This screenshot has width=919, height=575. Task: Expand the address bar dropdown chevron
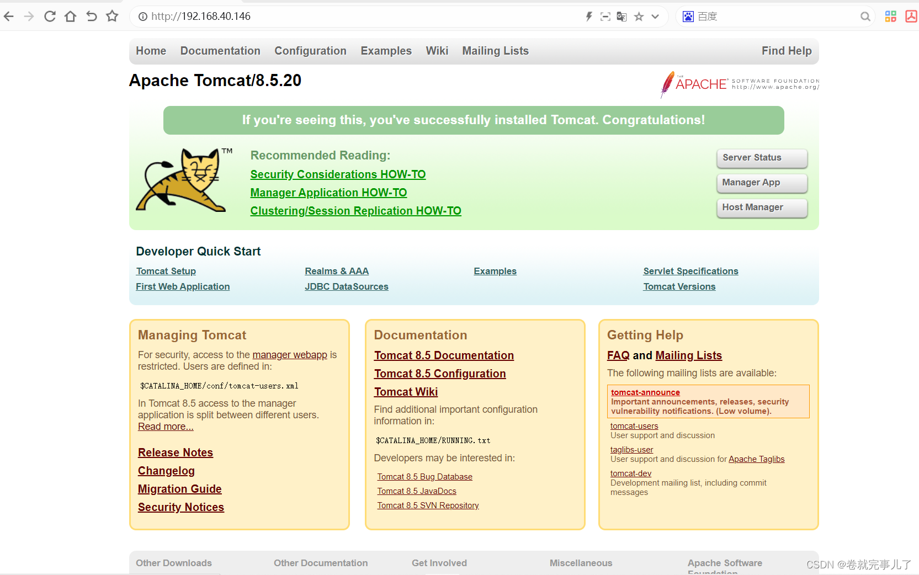tap(655, 17)
